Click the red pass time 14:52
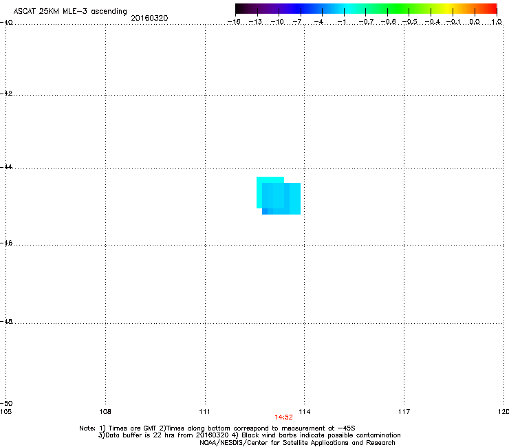 click(283, 417)
